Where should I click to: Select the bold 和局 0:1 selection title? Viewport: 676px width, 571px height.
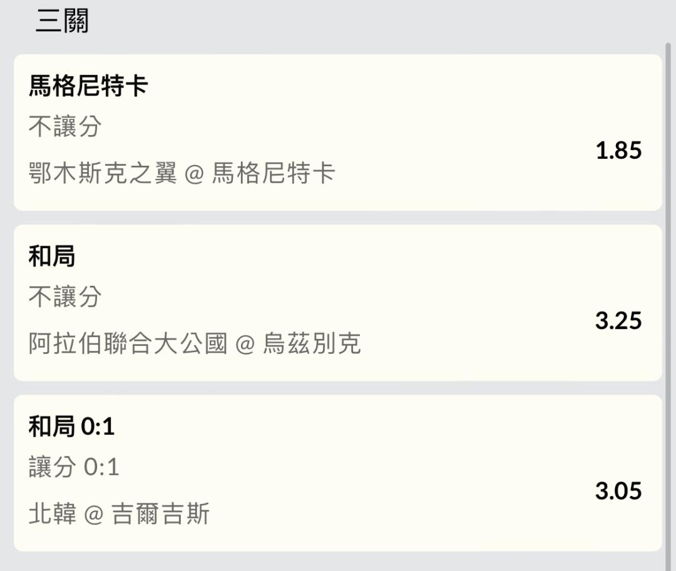[71, 427]
